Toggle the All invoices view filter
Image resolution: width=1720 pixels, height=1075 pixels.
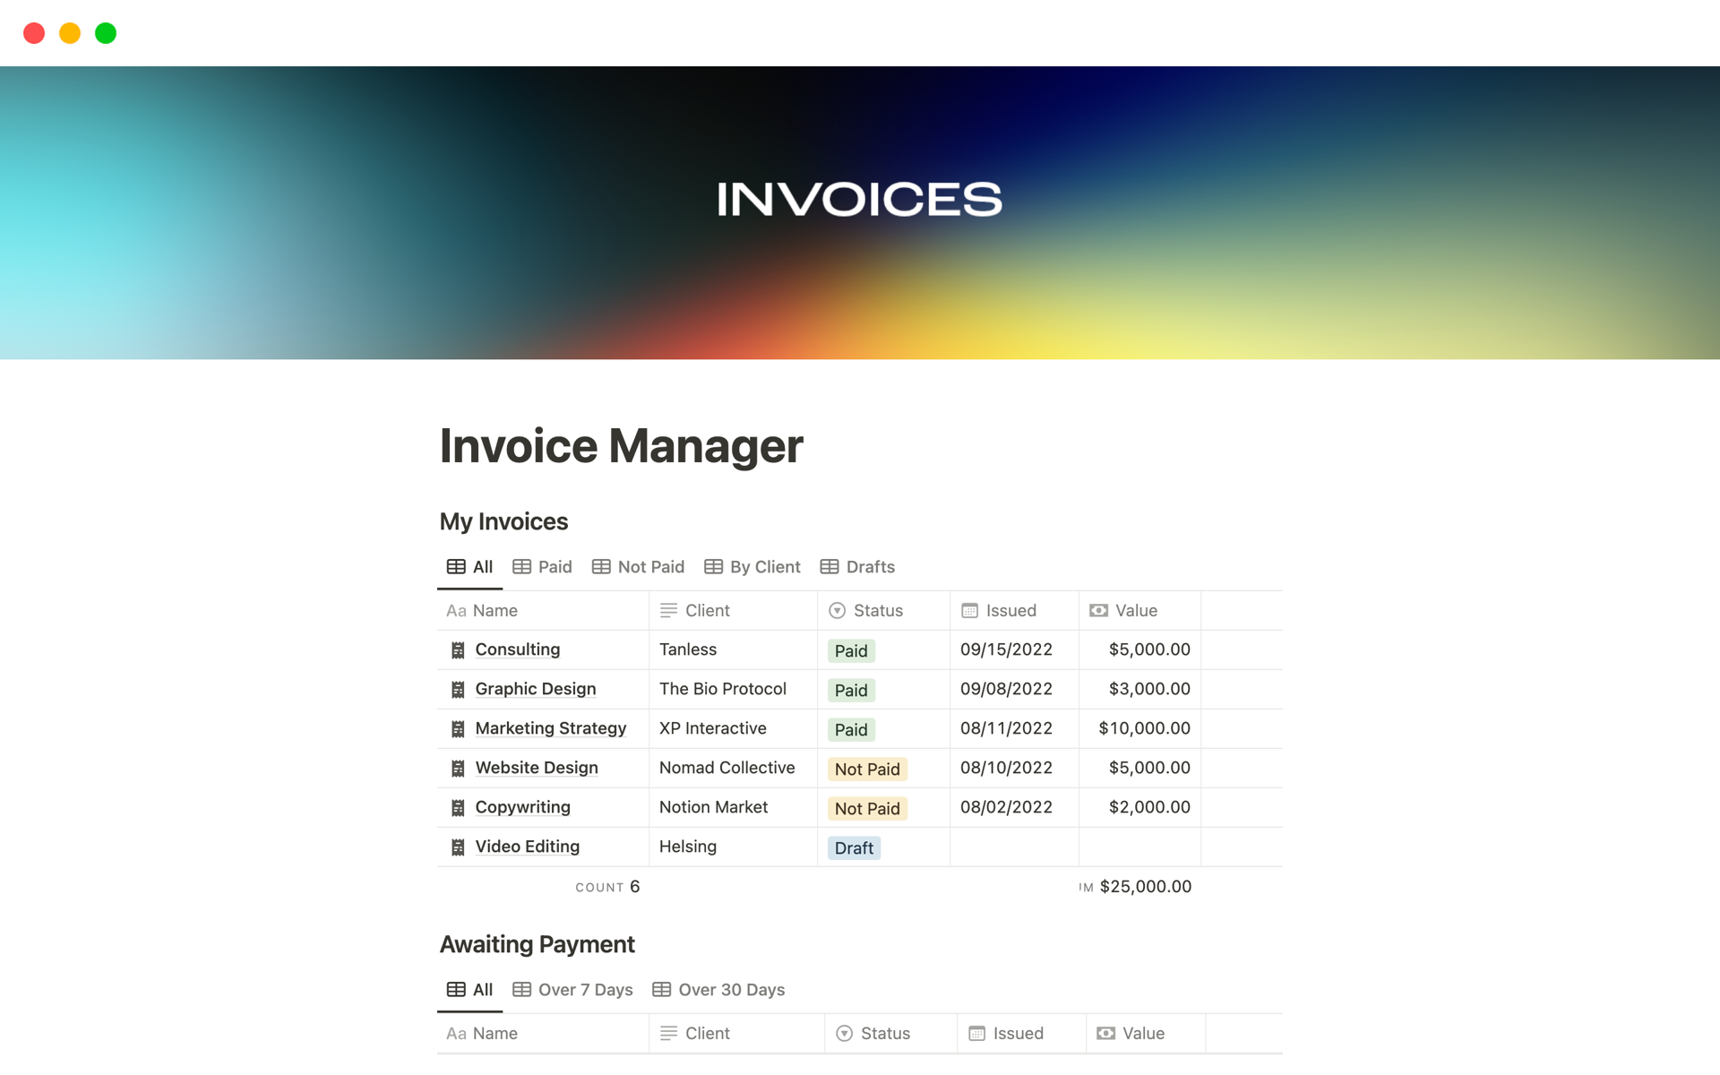click(x=472, y=566)
